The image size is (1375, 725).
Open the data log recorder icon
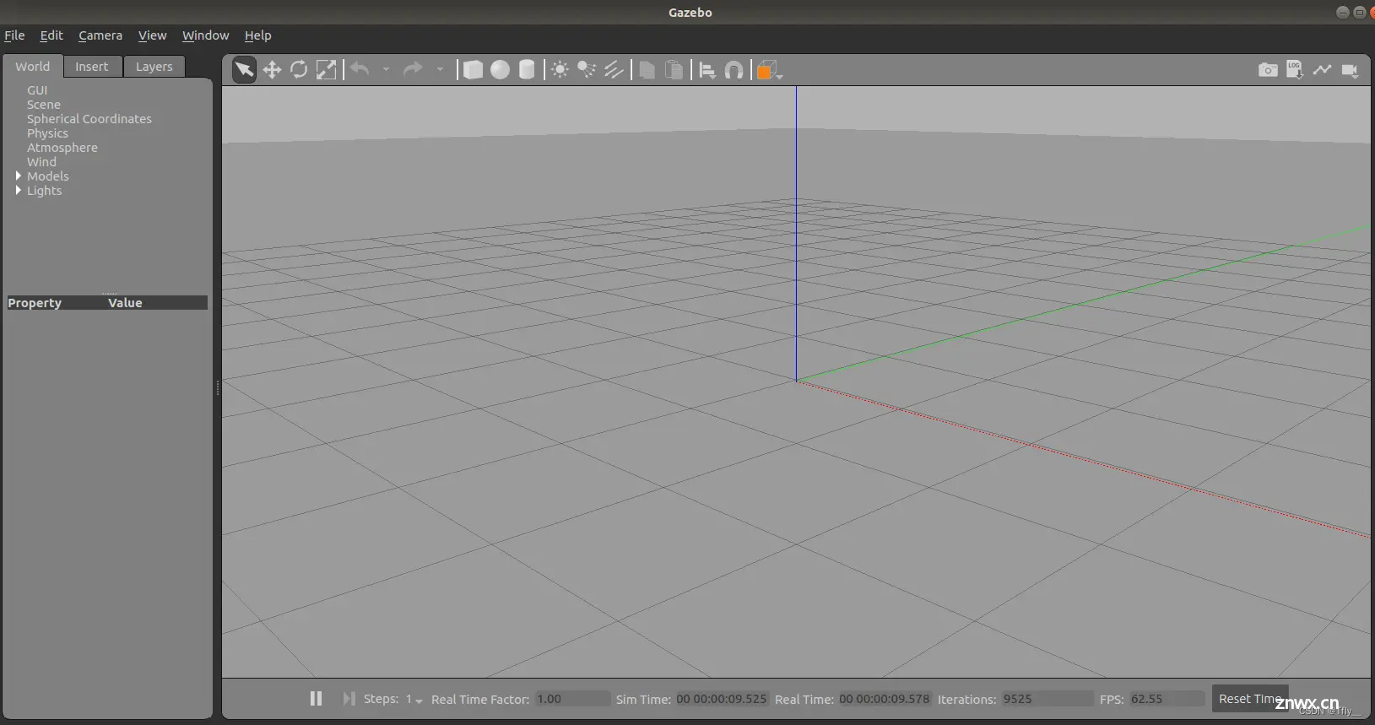click(1295, 70)
